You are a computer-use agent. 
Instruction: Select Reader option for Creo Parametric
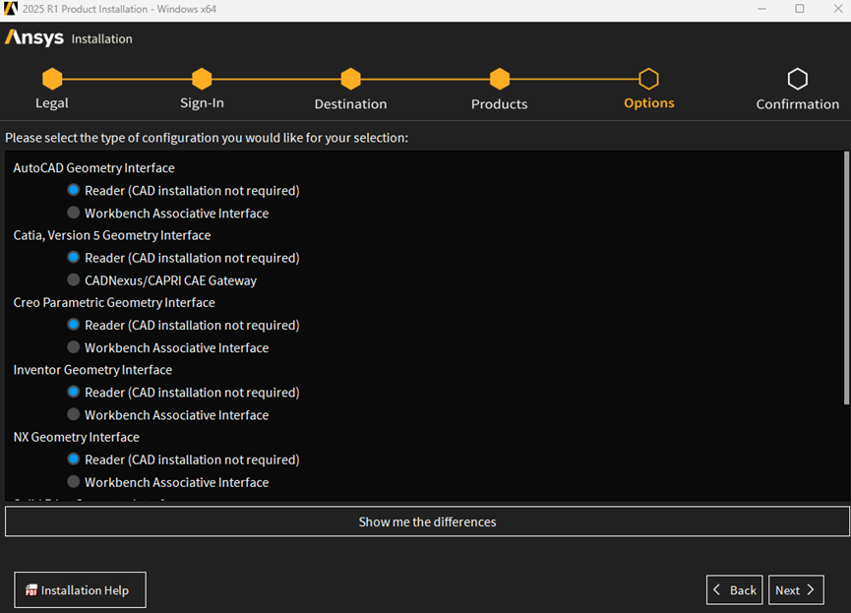(x=73, y=325)
